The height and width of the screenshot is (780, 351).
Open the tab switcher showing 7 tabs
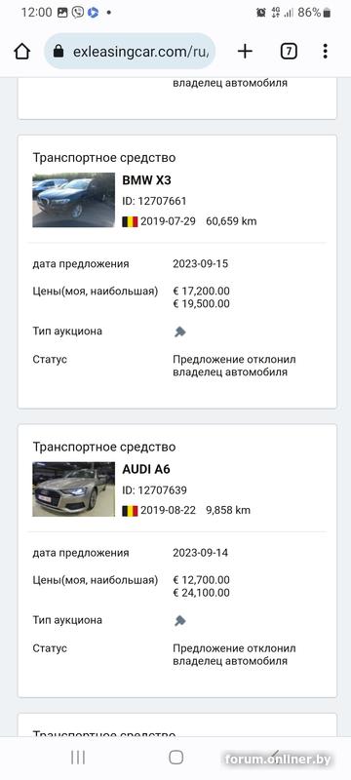pos(289,52)
